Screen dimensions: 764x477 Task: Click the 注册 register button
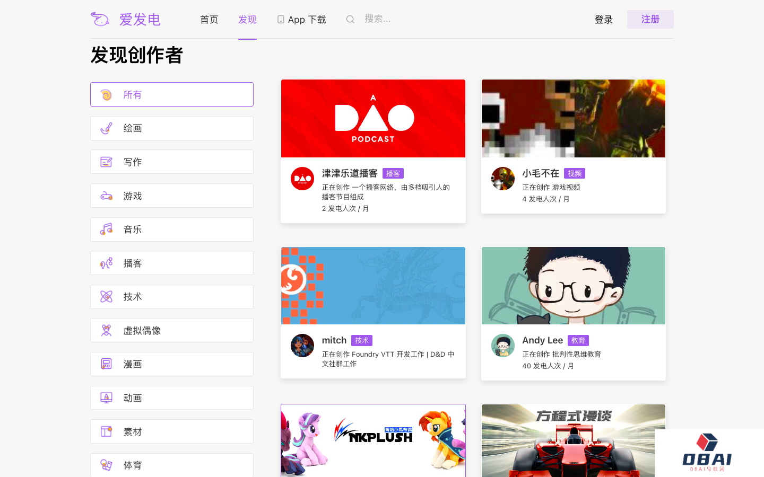pyautogui.click(x=650, y=19)
